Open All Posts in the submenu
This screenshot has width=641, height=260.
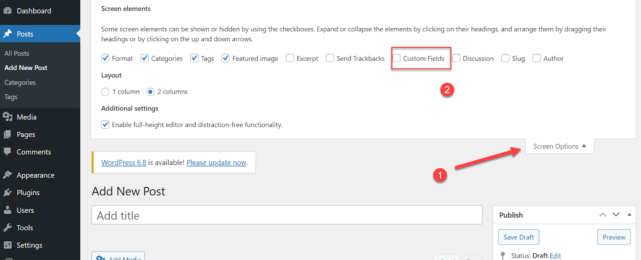point(17,53)
